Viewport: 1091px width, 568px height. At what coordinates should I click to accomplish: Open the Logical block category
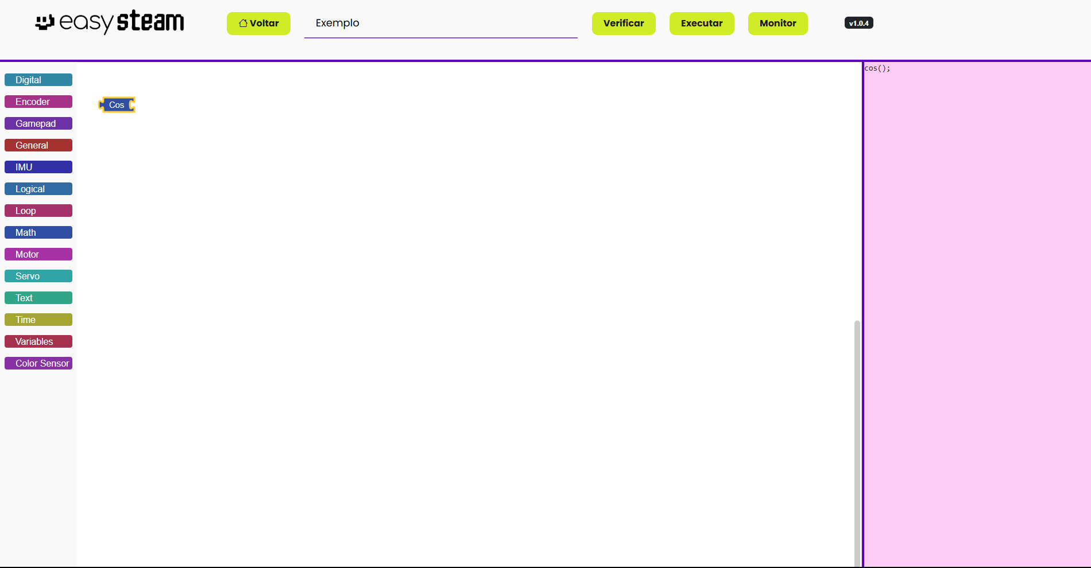coord(38,189)
